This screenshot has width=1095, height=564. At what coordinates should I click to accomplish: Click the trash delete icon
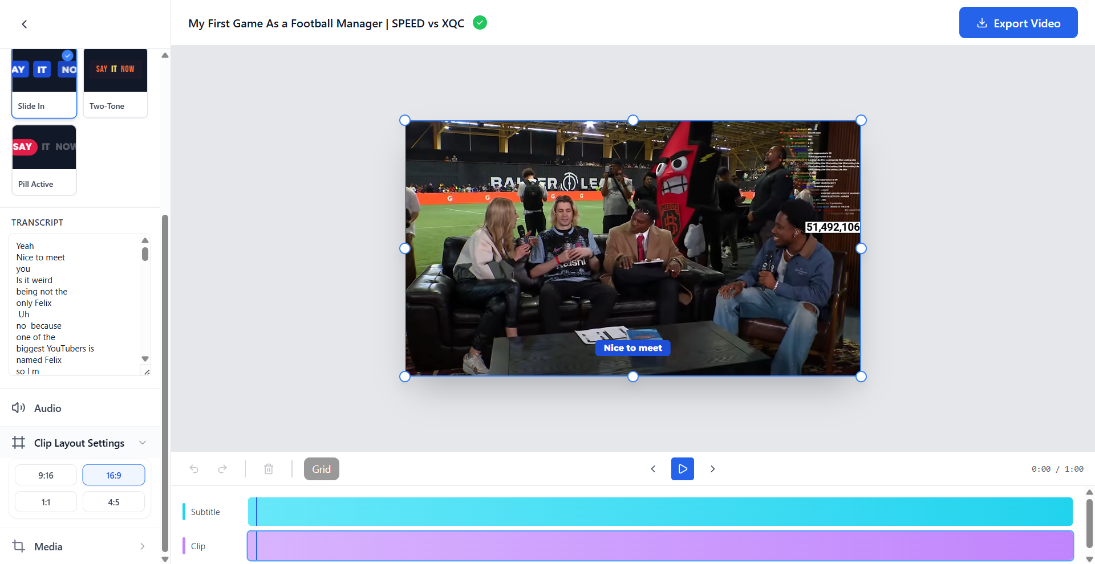pos(269,469)
